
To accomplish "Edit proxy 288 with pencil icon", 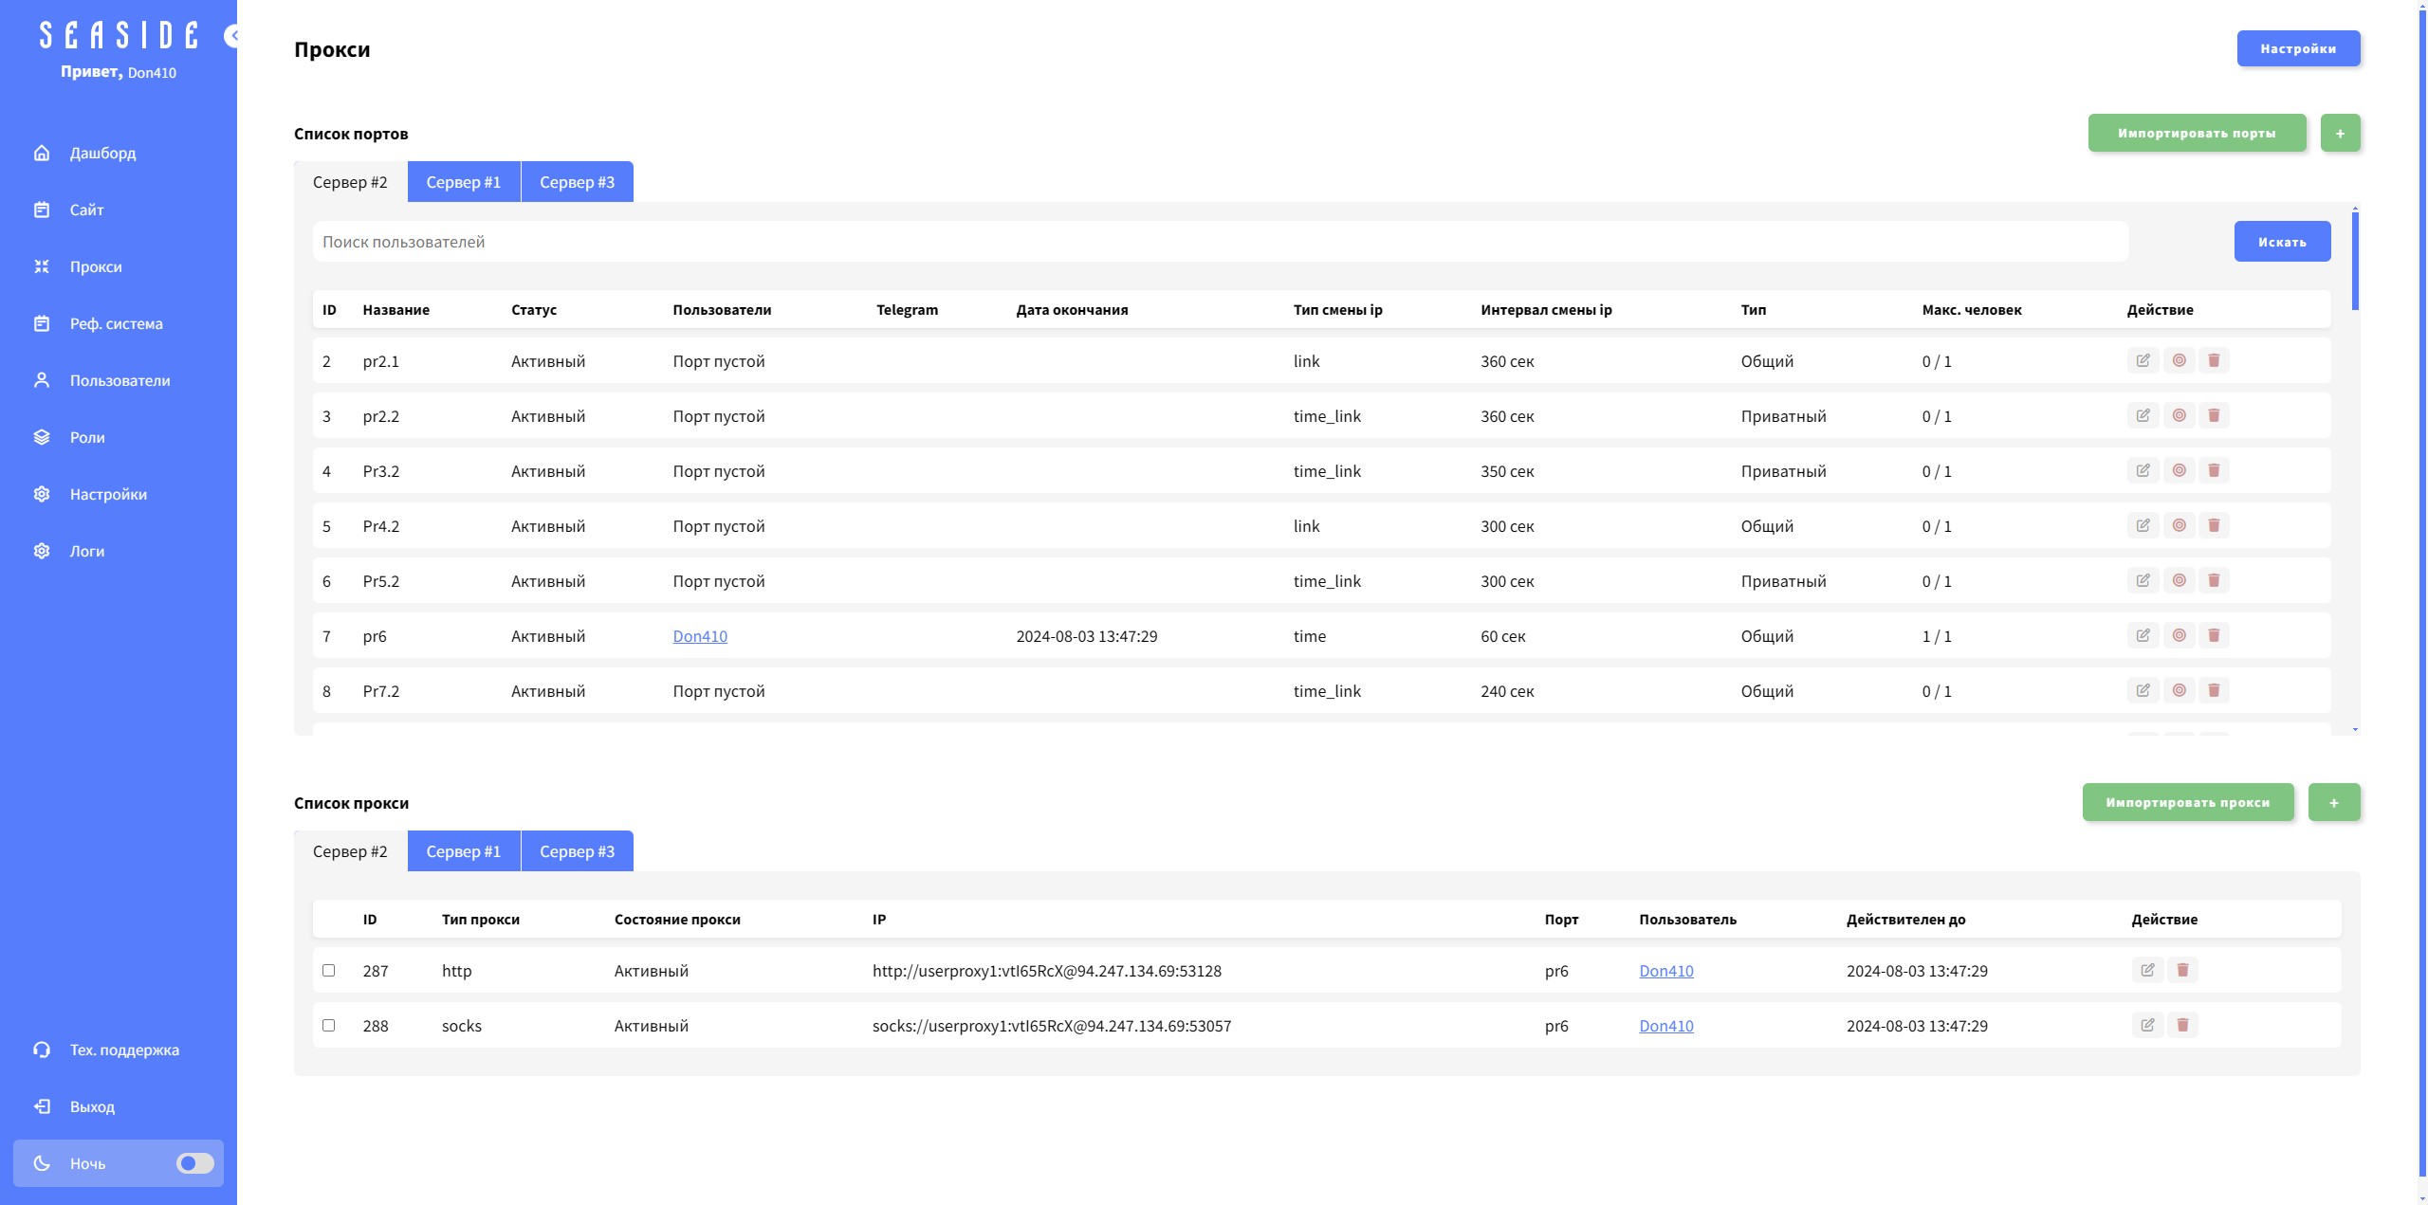I will (2147, 1025).
